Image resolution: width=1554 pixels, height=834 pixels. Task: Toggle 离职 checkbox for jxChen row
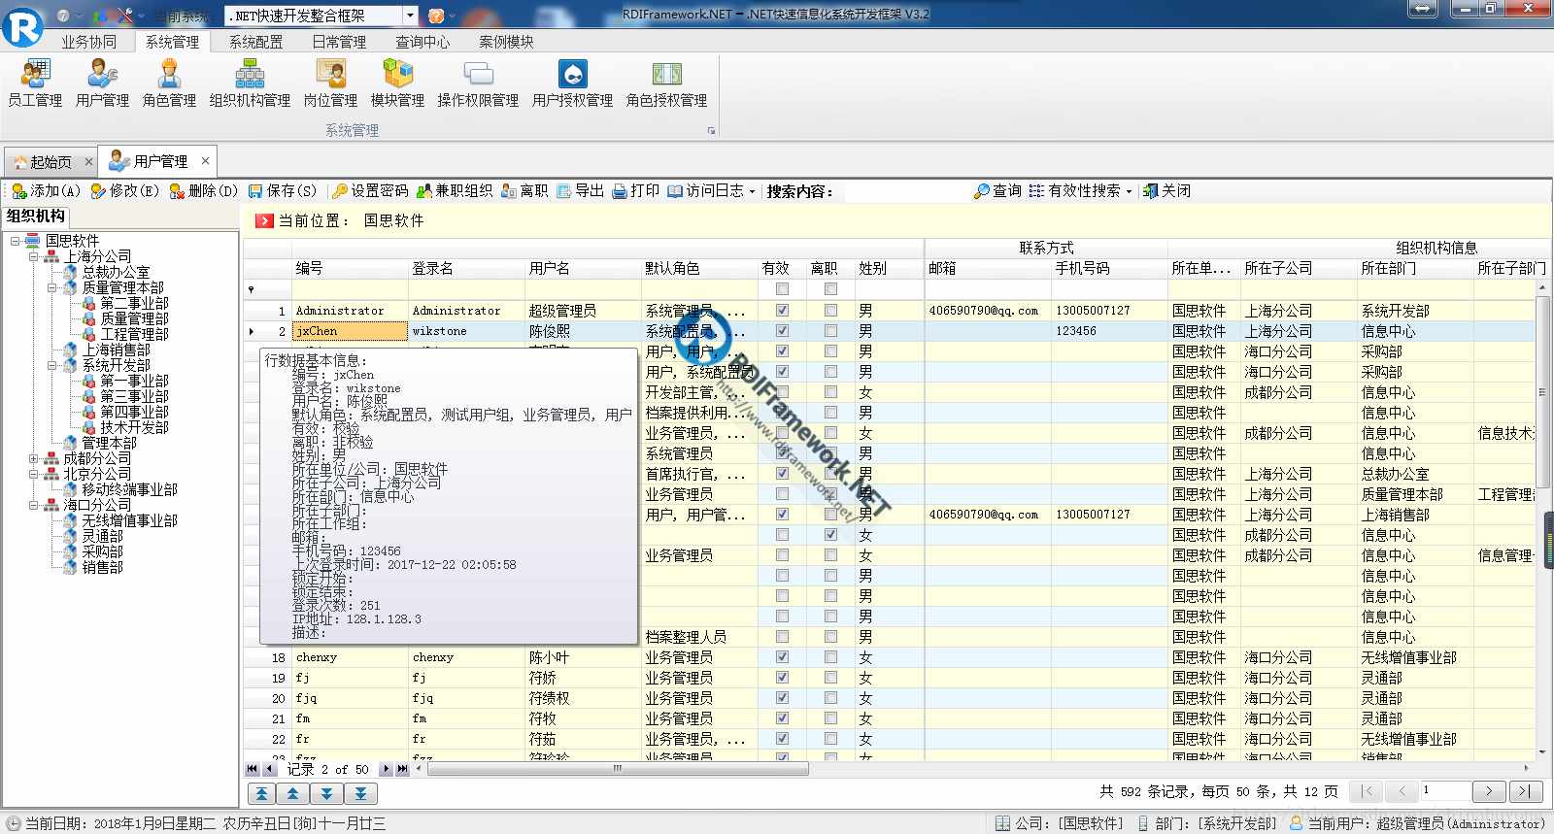click(x=830, y=331)
